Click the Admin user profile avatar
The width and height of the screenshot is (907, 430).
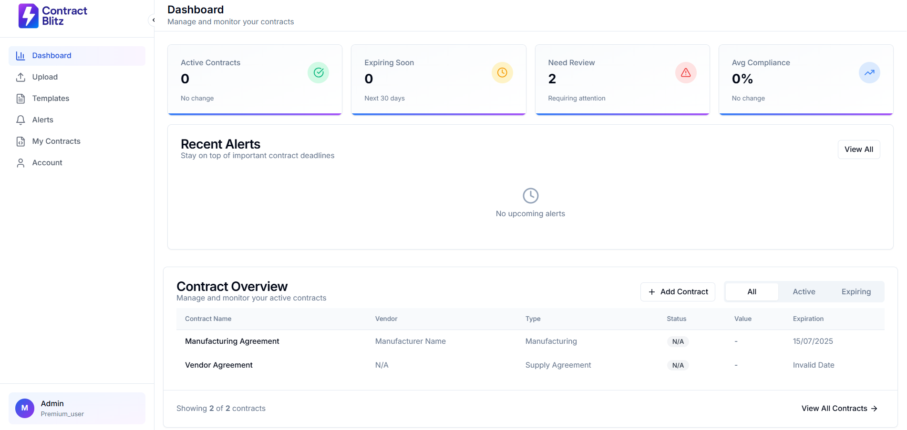click(25, 408)
